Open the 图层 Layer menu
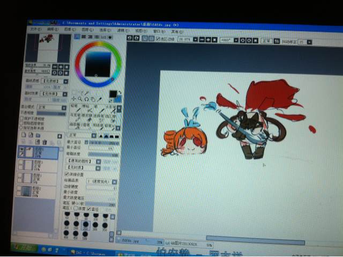Viewport: 343px width, 257px height. (x=87, y=30)
